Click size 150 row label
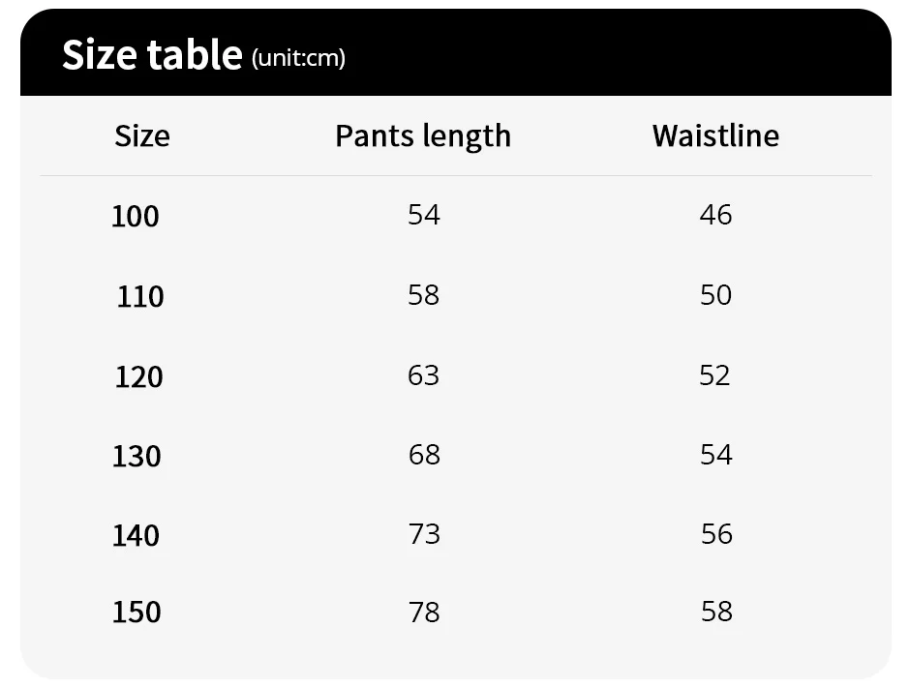Screen dimensions: 910x688 (x=136, y=613)
